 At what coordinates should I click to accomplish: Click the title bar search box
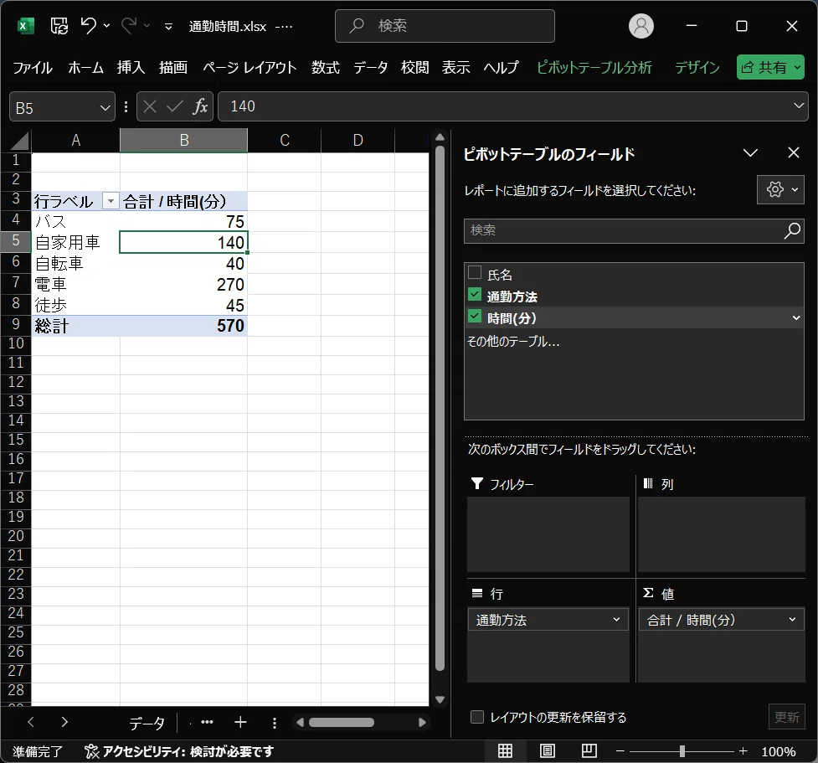coord(445,26)
